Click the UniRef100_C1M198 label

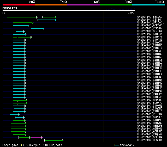point(150,120)
